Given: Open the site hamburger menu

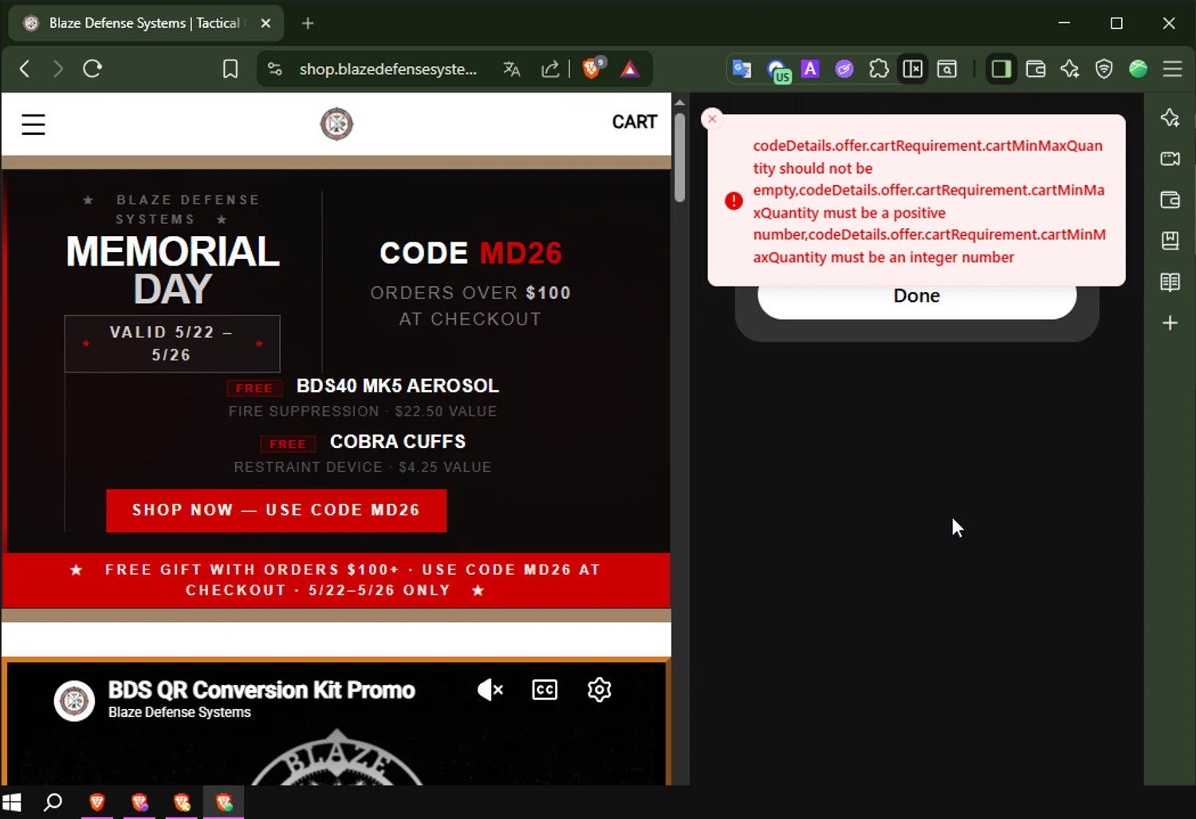Looking at the screenshot, I should (33, 124).
